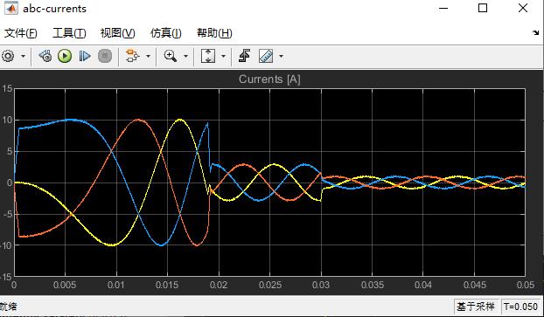Click the 基于采样 status bar label
This screenshot has width=544, height=317.
[476, 307]
